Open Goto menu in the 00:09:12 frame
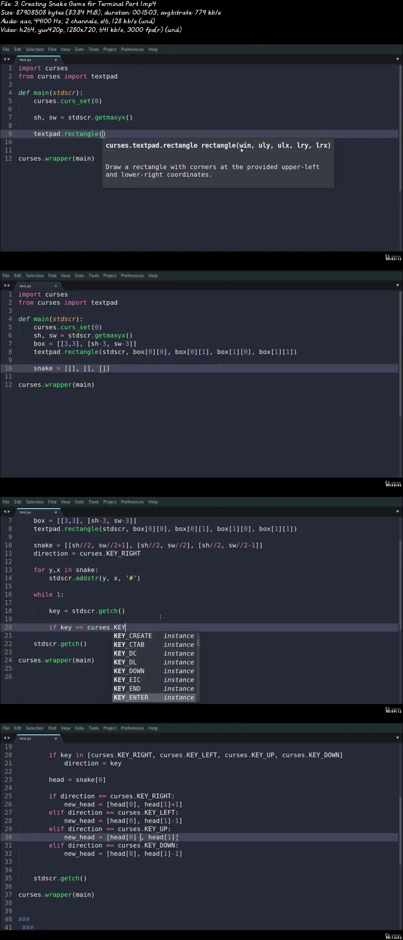This screenshot has width=403, height=940. (x=79, y=502)
